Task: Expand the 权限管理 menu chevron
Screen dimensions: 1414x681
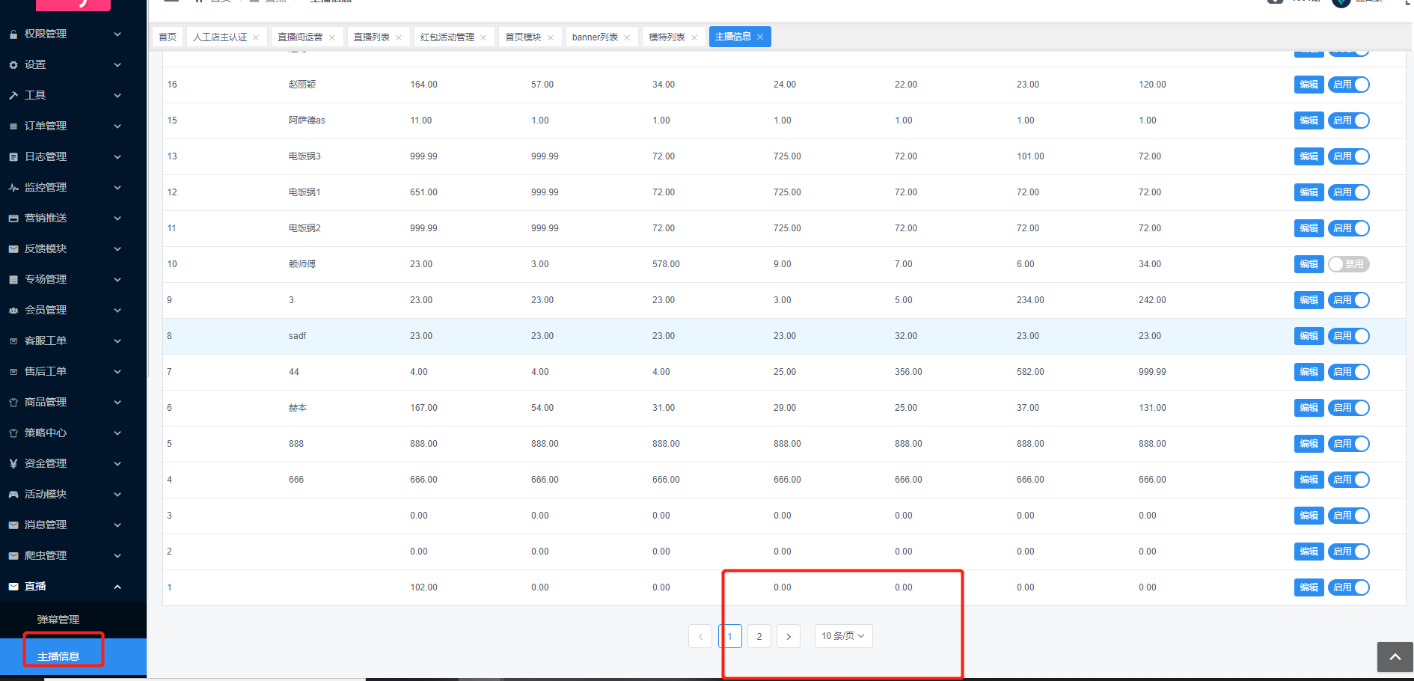Action: coord(117,34)
